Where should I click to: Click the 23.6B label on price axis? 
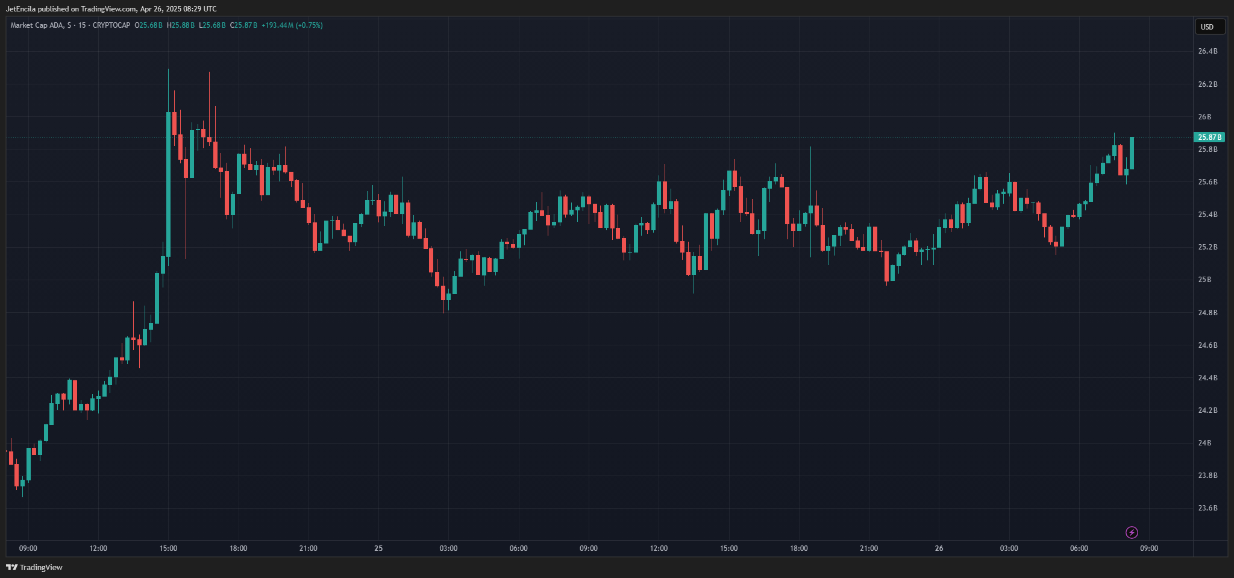pyautogui.click(x=1207, y=508)
